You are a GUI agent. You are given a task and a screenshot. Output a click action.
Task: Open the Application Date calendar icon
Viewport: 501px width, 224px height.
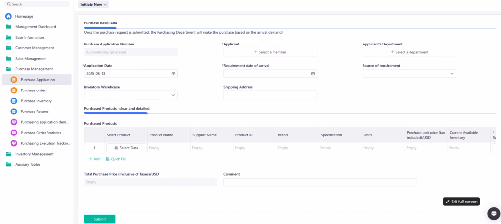(x=173, y=74)
